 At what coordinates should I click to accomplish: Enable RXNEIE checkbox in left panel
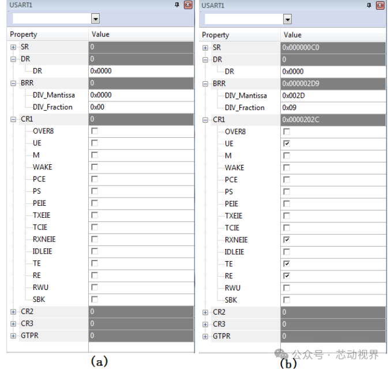click(95, 239)
